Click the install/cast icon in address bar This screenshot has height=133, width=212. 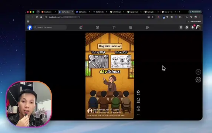point(149,17)
